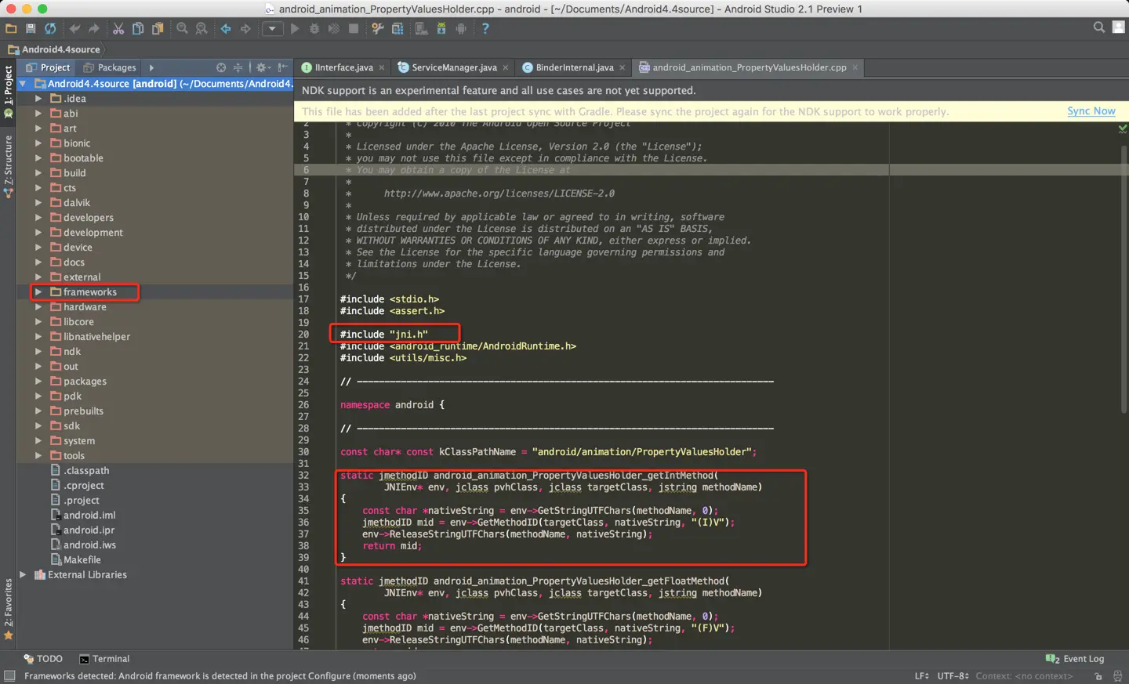Select android_animation_PropertyValuesHolder.cpp tab

click(749, 67)
